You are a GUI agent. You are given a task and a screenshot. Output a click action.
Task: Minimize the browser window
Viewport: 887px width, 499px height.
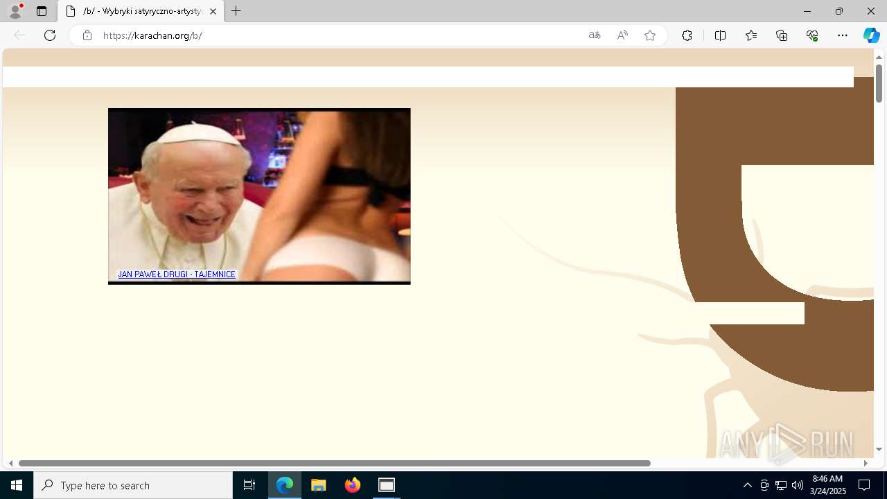click(x=807, y=11)
